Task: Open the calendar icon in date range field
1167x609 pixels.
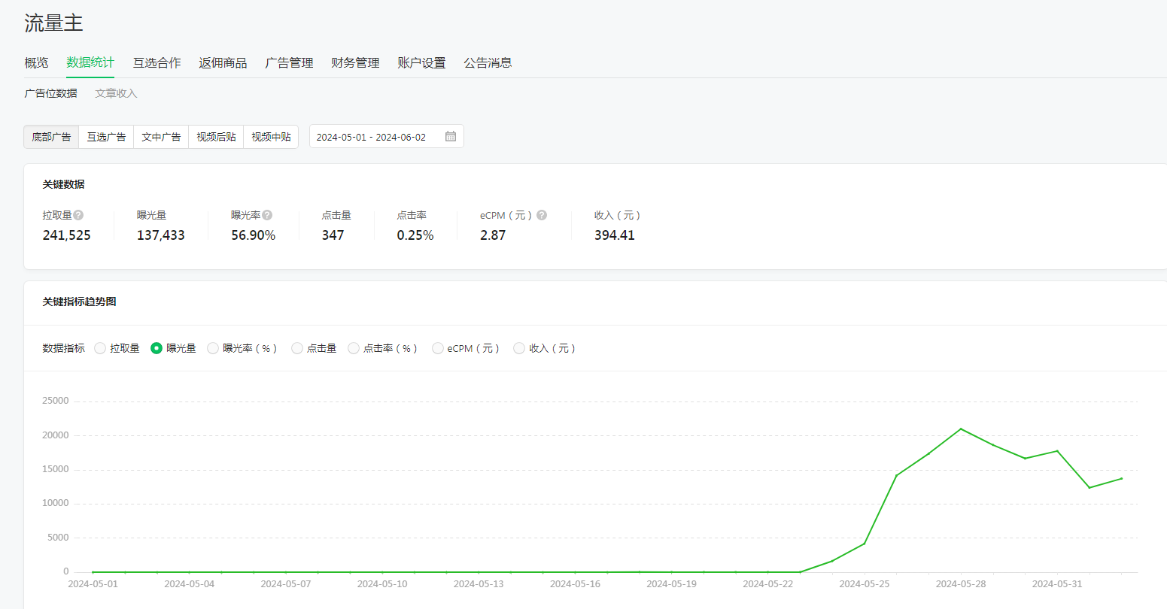Action: pos(451,136)
